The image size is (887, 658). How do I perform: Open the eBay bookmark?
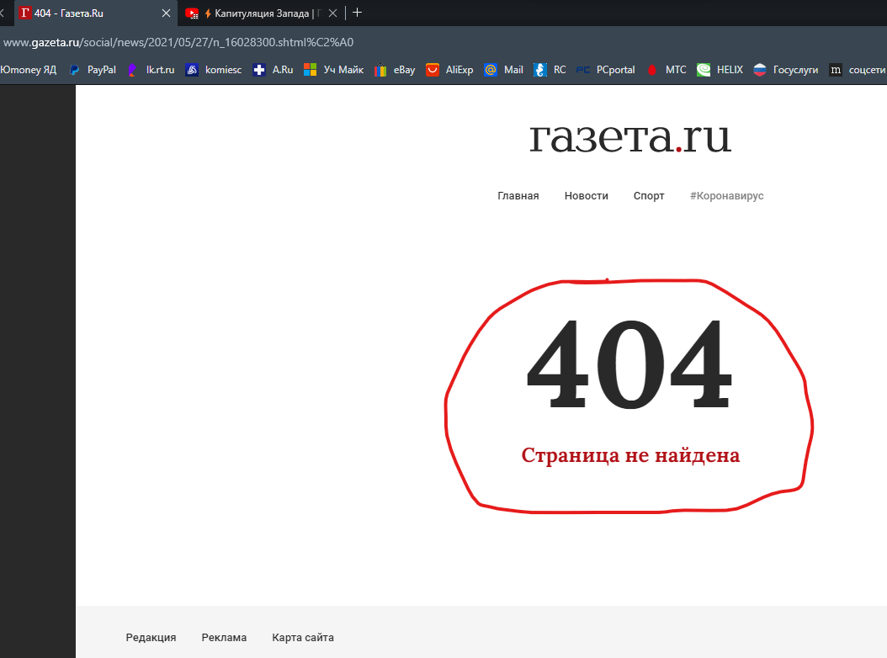396,70
